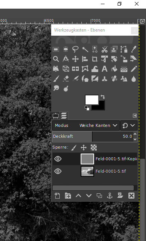Select the Blur/Sharpen droplet tool
This screenshot has width=146, height=241.
[x=134, y=79]
